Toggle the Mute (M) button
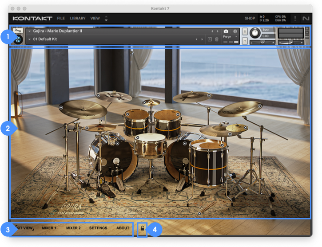Image resolution: width=322 pixels, height=247 pixels. coord(245,41)
